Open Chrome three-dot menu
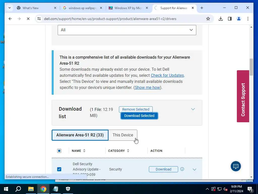The width and height of the screenshot is (258, 194). [x=248, y=19]
